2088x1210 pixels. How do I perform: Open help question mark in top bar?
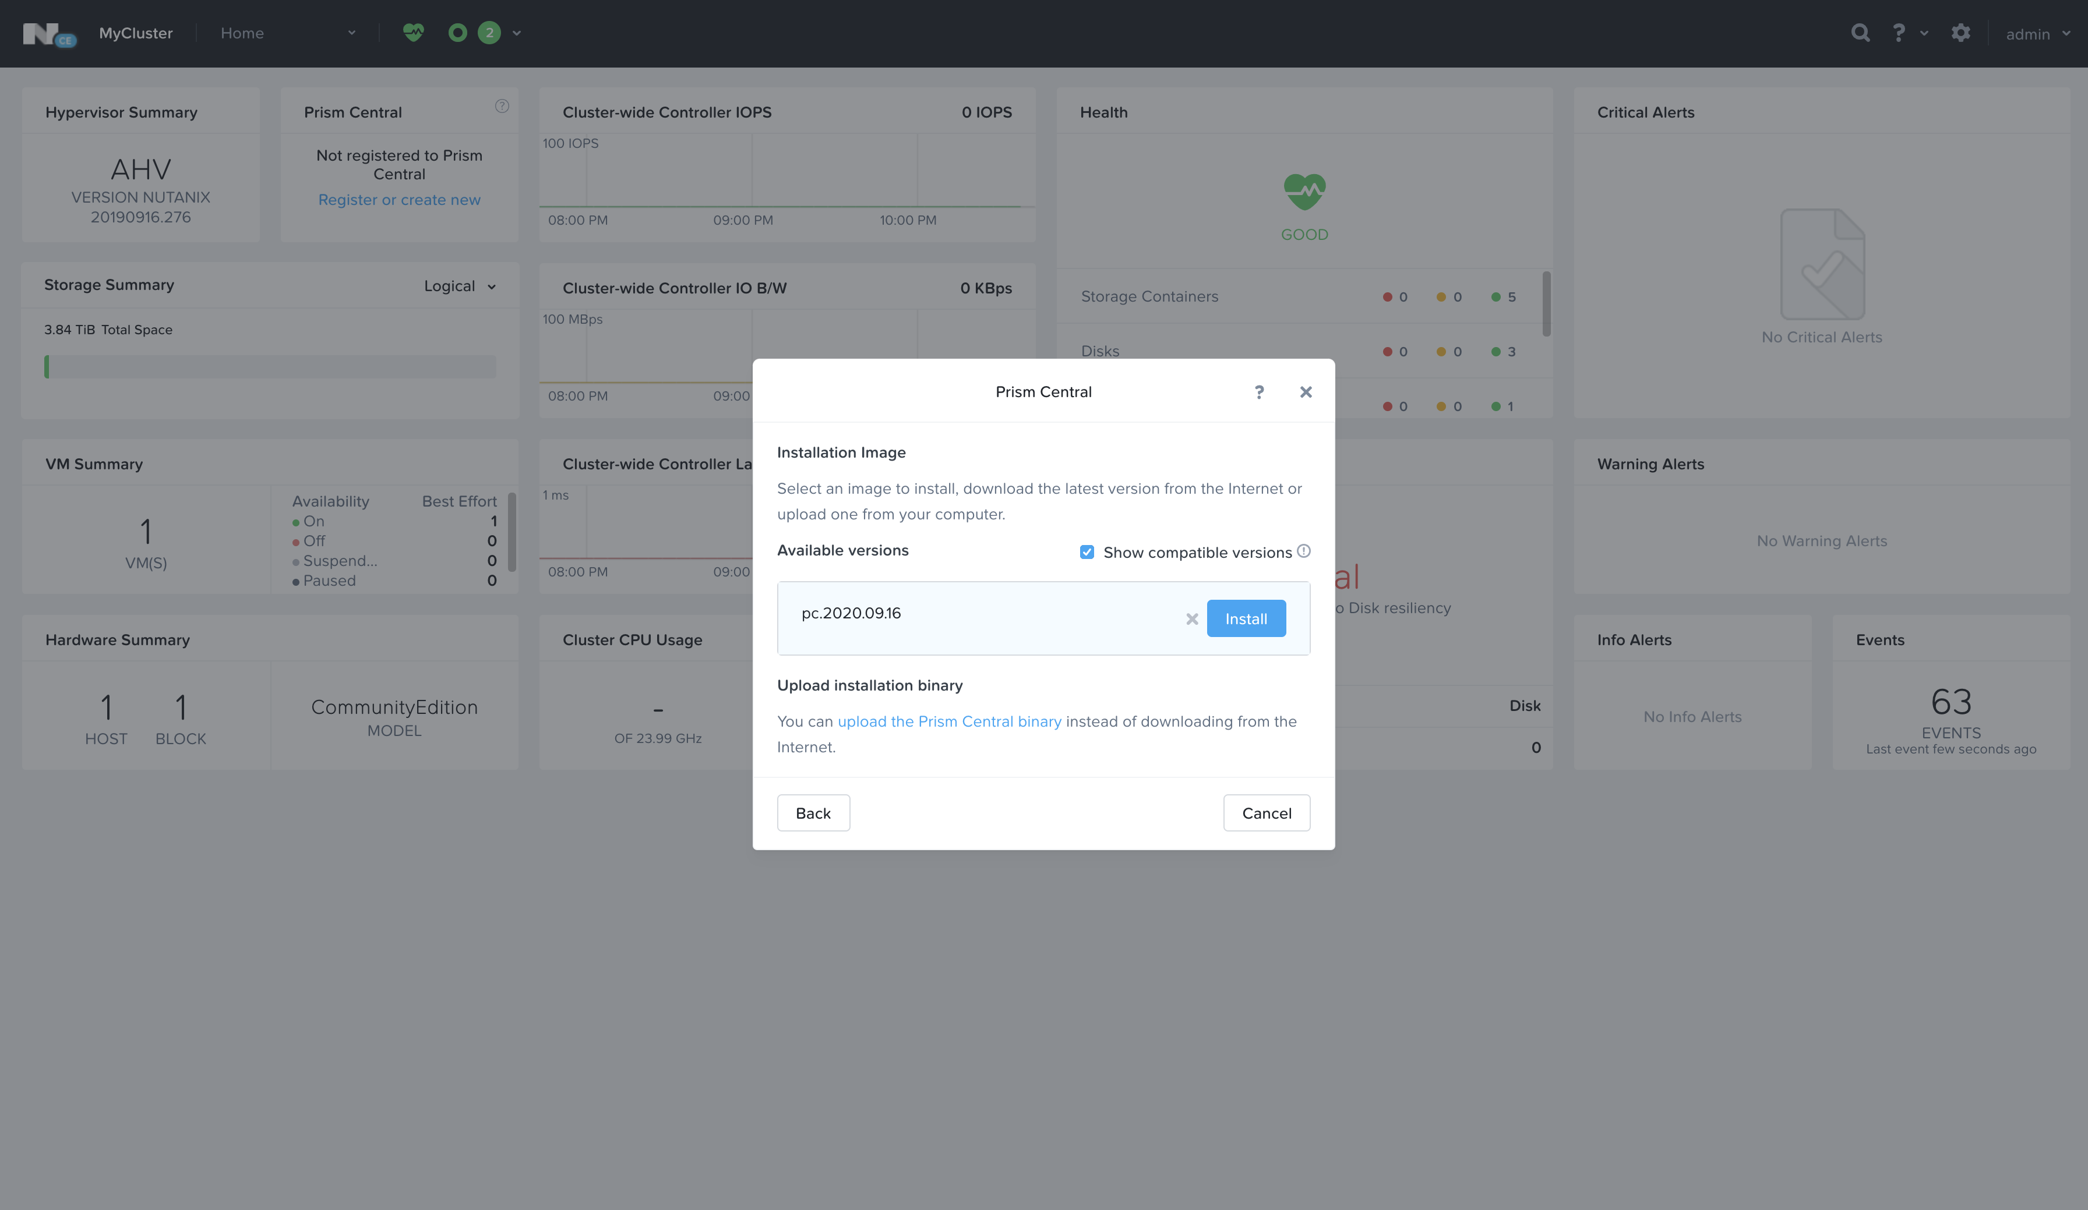(1898, 32)
